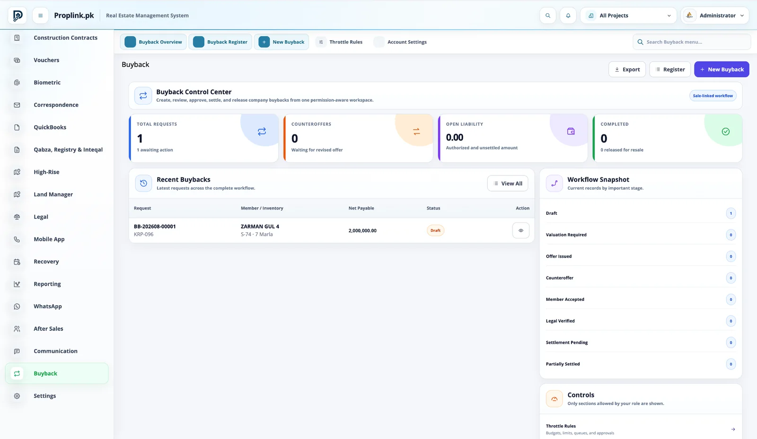The width and height of the screenshot is (757, 439).
Task: Open the Account Settings tab
Action: point(401,42)
